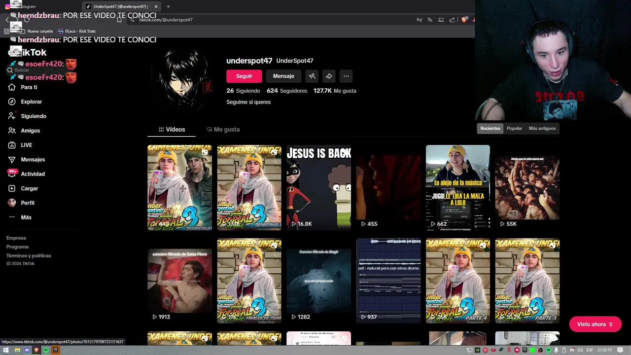The height and width of the screenshot is (355, 631).
Task: Send a message via Mensaje button
Action: pos(283,76)
